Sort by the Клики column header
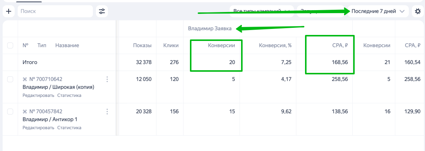Viewport: 425px width, 151px height. [x=171, y=45]
